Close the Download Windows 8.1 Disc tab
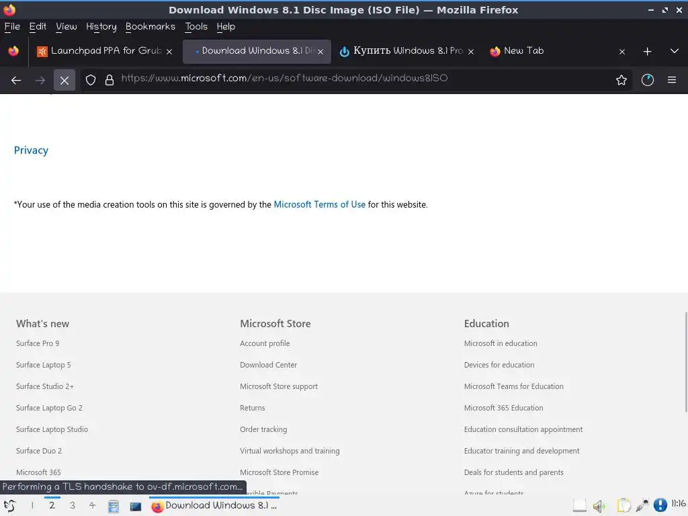Screen dimensions: 688x516 [320, 52]
